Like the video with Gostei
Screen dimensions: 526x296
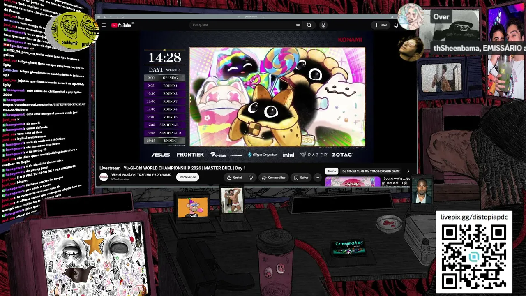pyautogui.click(x=234, y=178)
